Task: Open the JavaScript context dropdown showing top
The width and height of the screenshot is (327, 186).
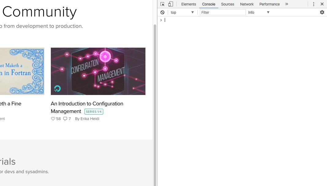Action: (x=182, y=12)
